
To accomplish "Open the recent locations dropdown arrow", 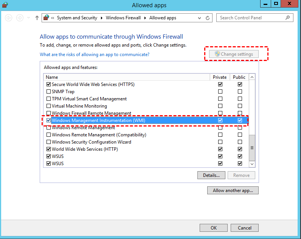I will [x=29, y=18].
